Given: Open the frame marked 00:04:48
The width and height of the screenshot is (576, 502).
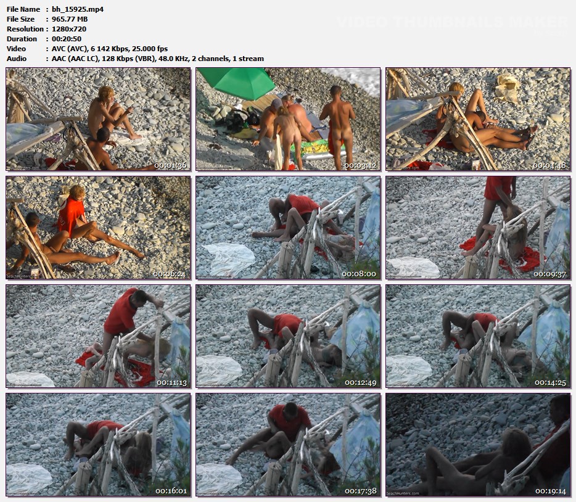Looking at the screenshot, I should click(478, 119).
